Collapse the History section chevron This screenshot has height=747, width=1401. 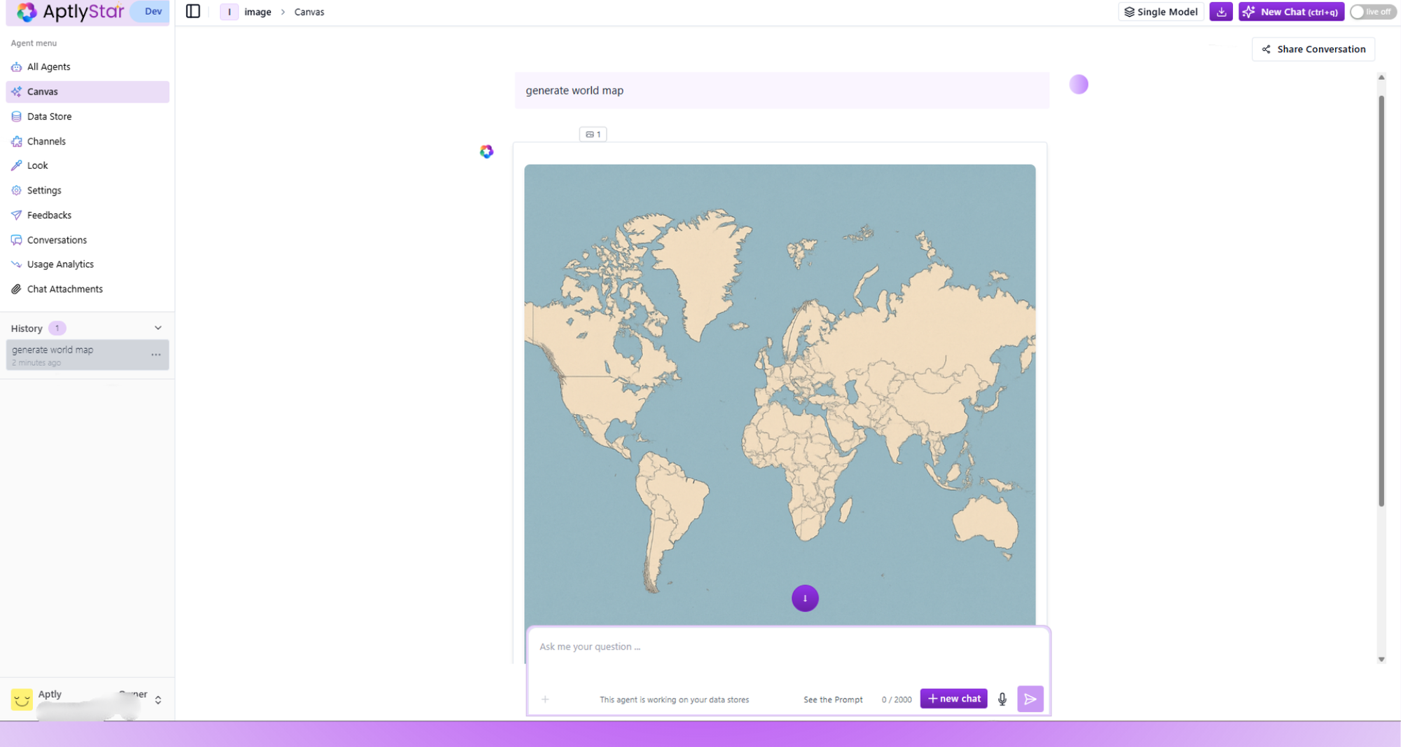[158, 328]
